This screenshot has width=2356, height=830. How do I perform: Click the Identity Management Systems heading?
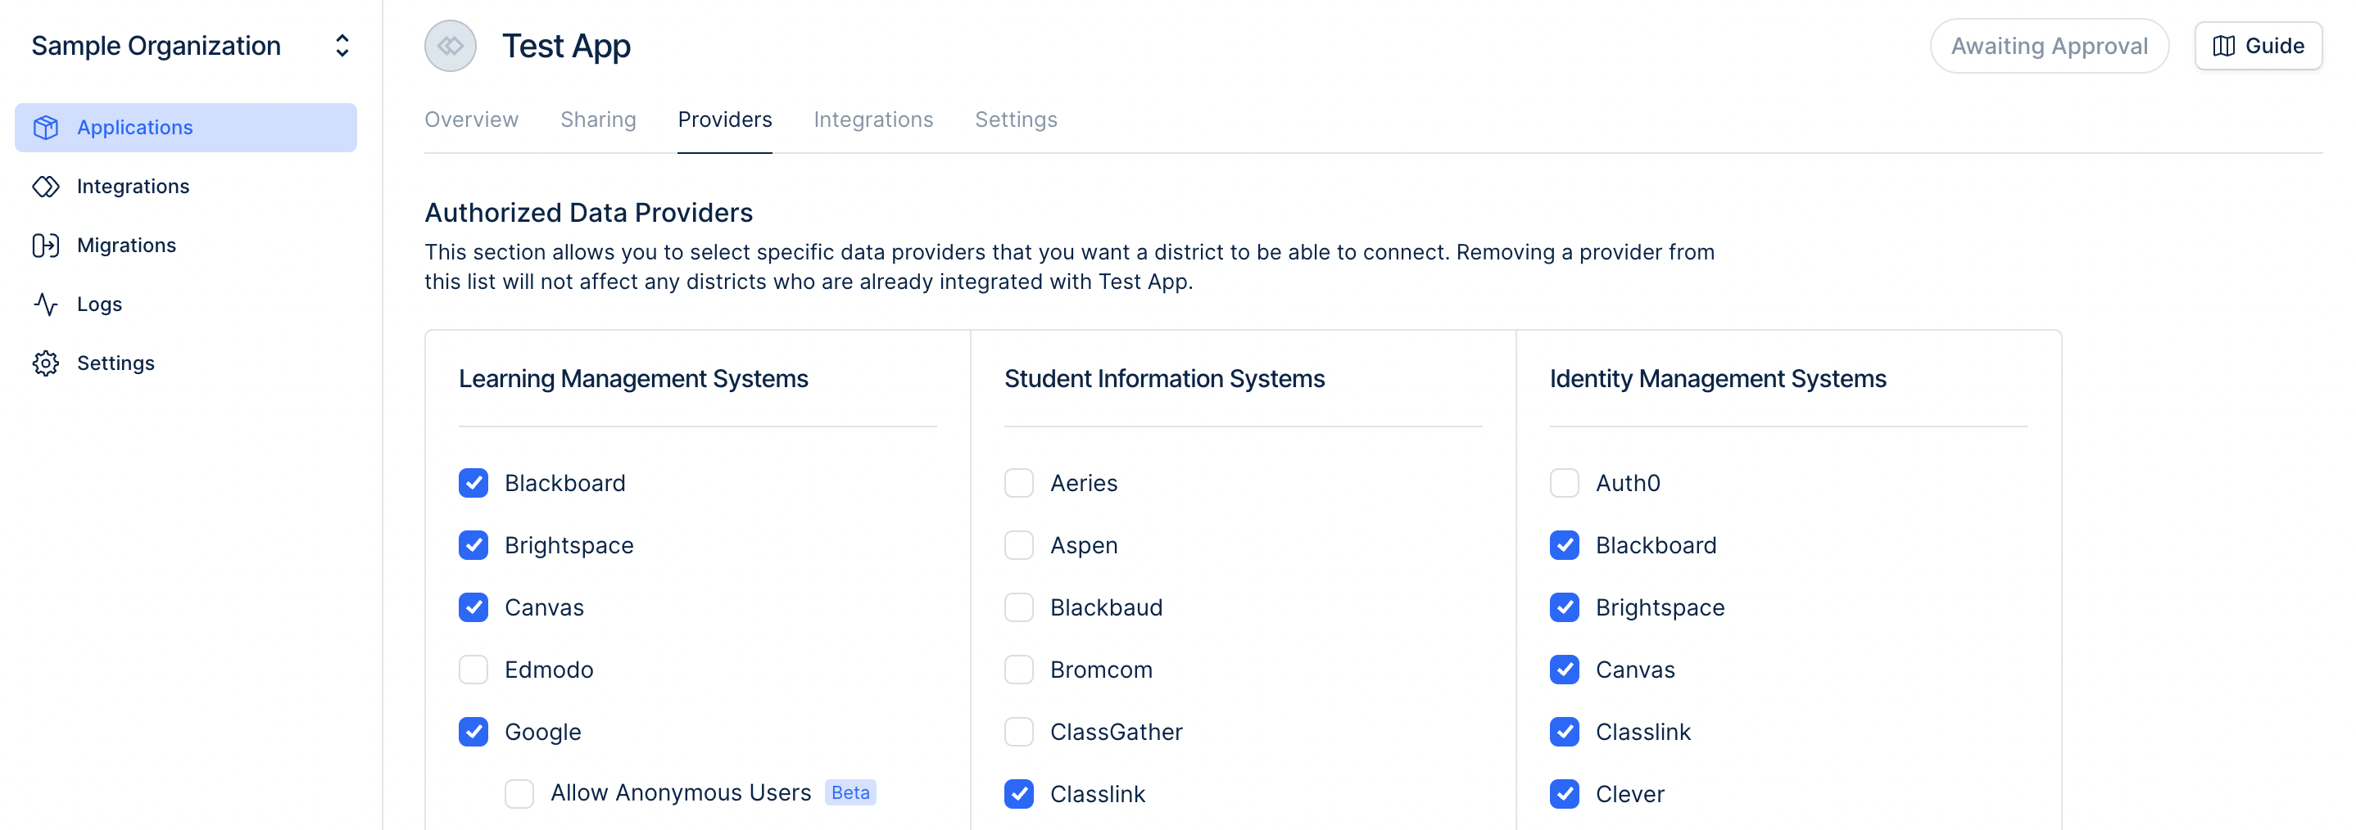tap(1717, 378)
